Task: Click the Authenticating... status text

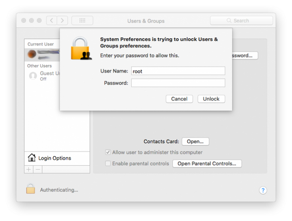Action: (x=59, y=190)
